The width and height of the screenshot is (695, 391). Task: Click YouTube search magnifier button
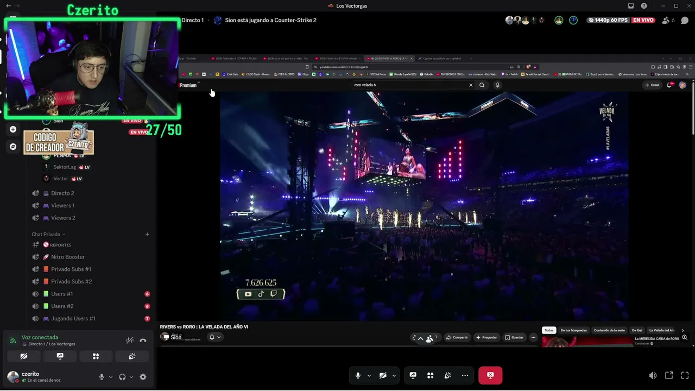482,85
